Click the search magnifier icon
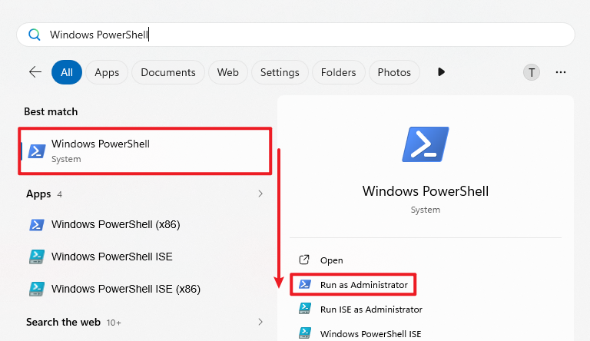Image resolution: width=590 pixels, height=341 pixels. pos(34,35)
